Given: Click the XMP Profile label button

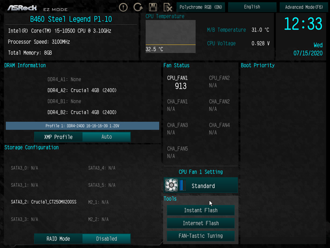Looking at the screenshot, I should 58,137.
